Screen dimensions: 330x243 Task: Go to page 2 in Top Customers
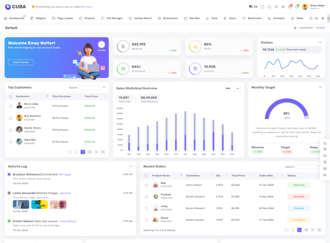click(89, 152)
